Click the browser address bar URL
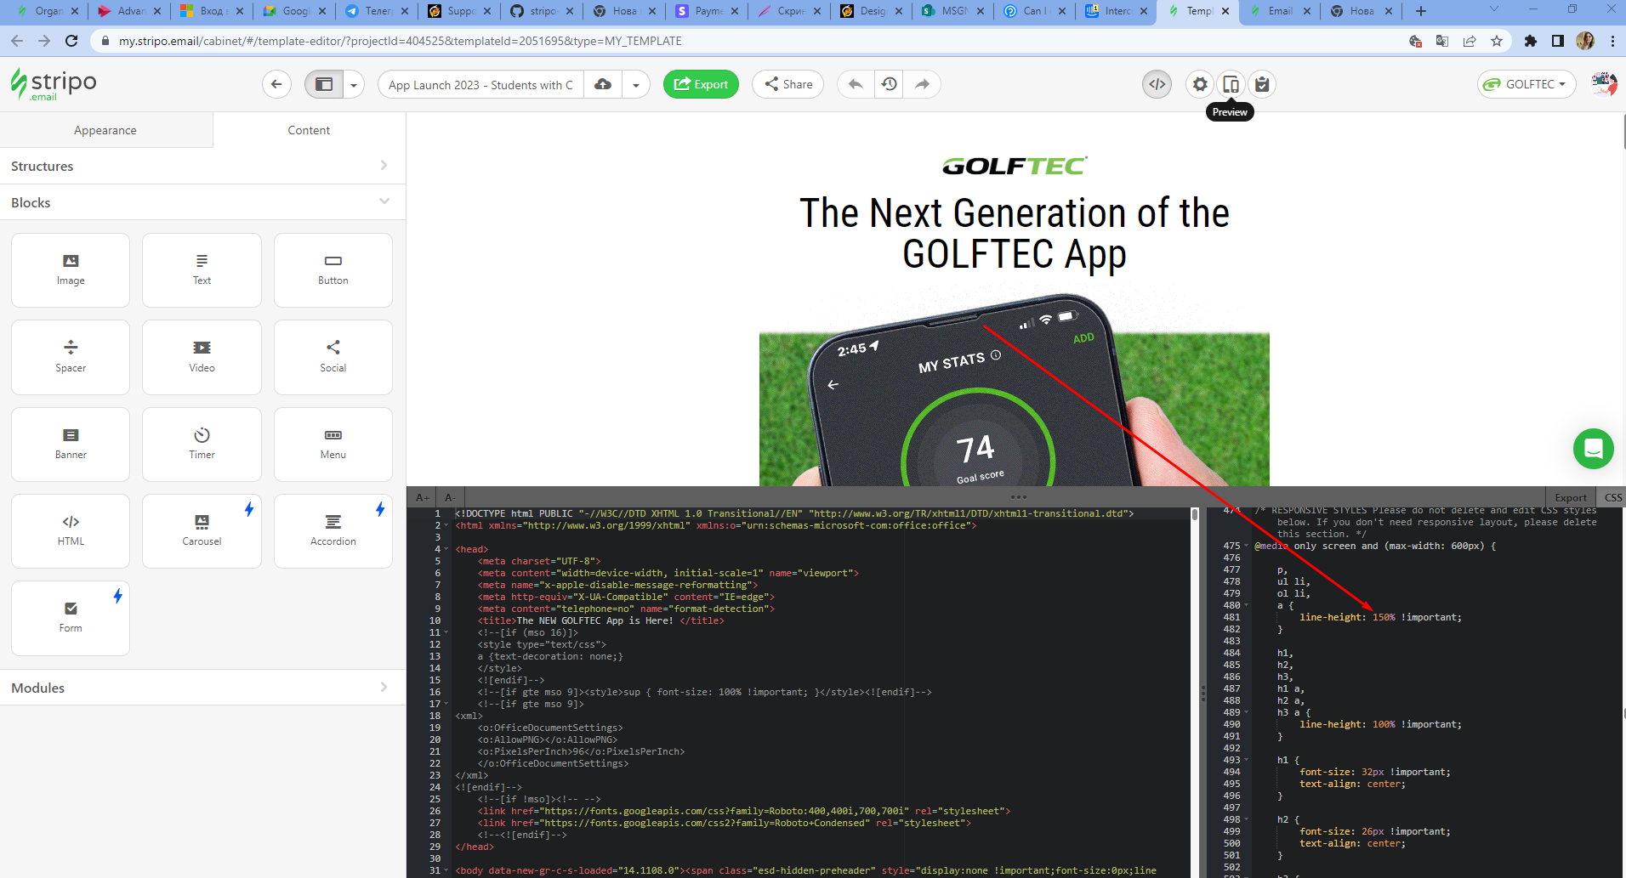The height and width of the screenshot is (878, 1626). 400,41
